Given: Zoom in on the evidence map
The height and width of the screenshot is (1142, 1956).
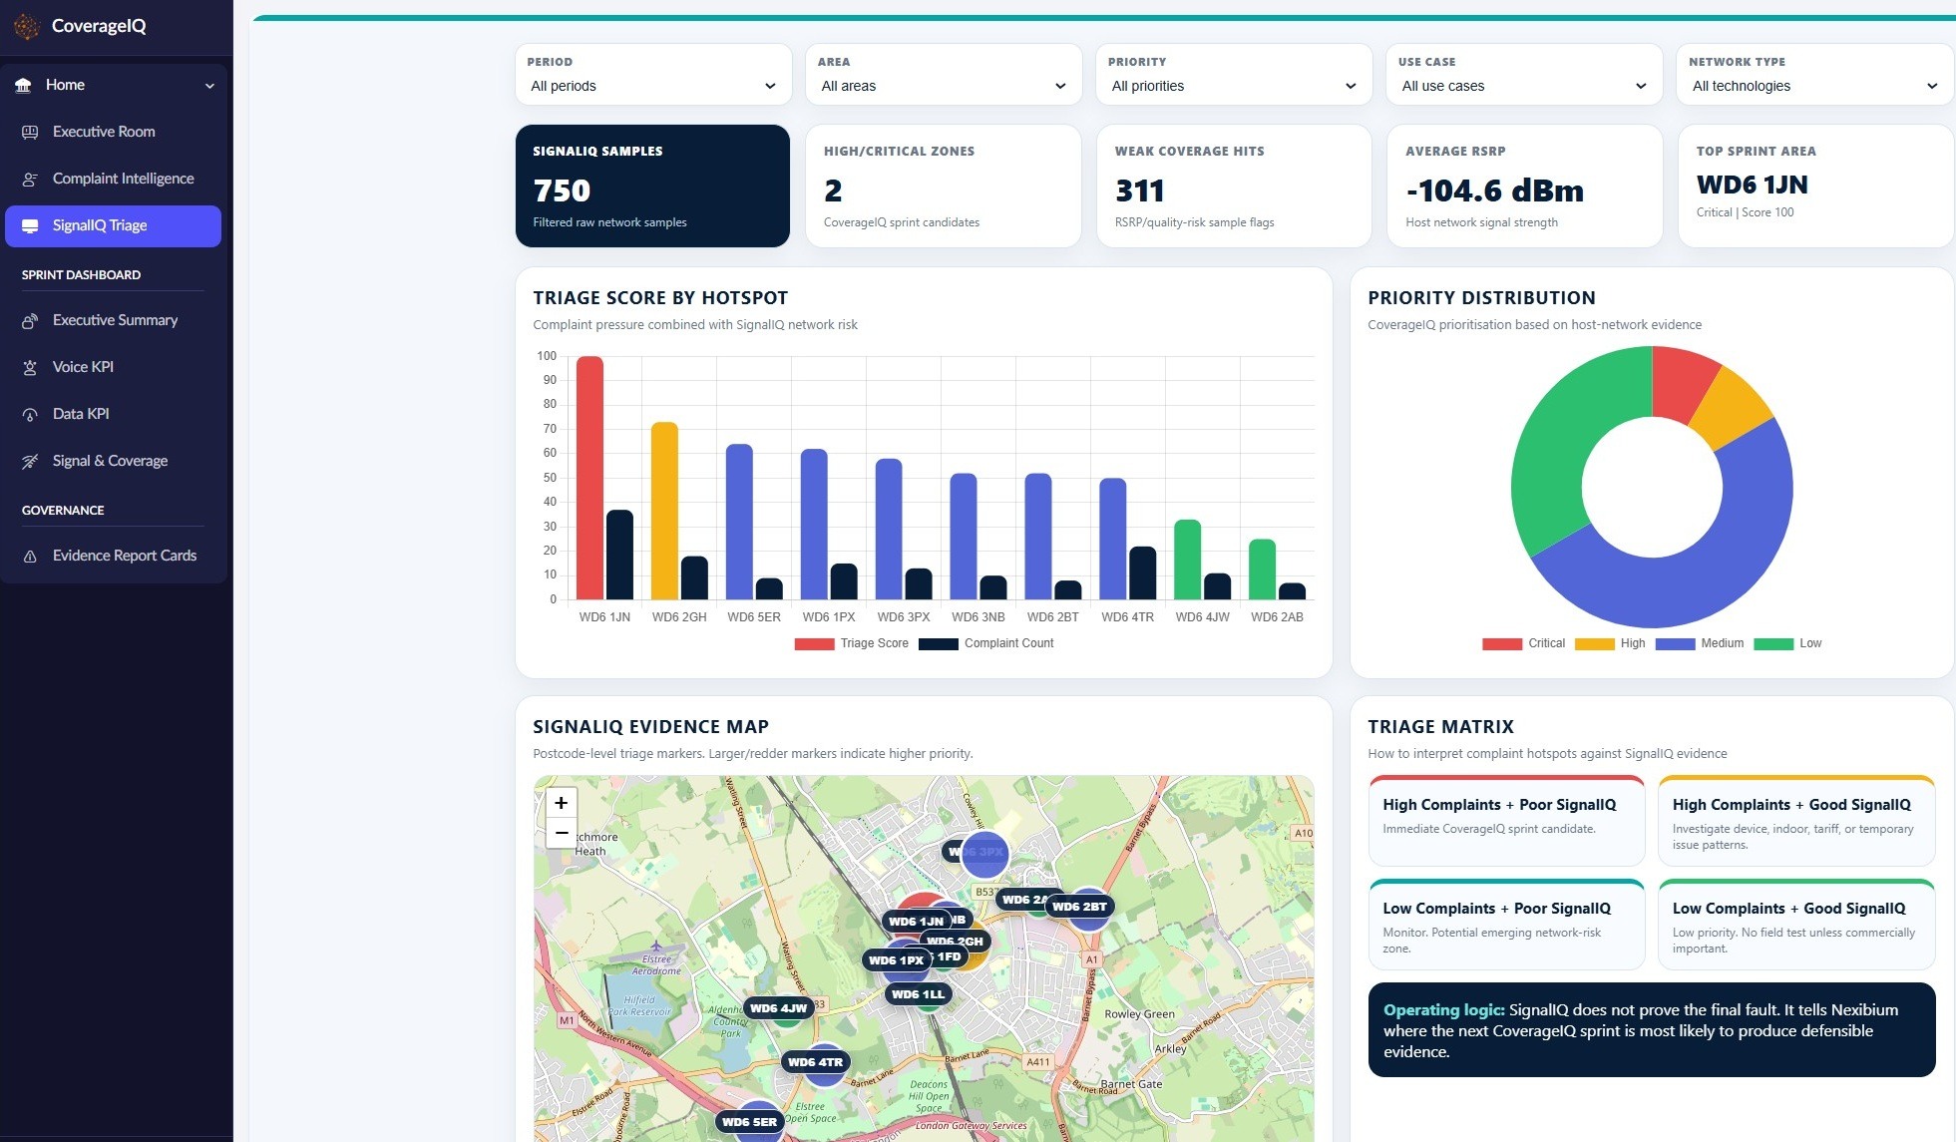Looking at the screenshot, I should point(562,803).
